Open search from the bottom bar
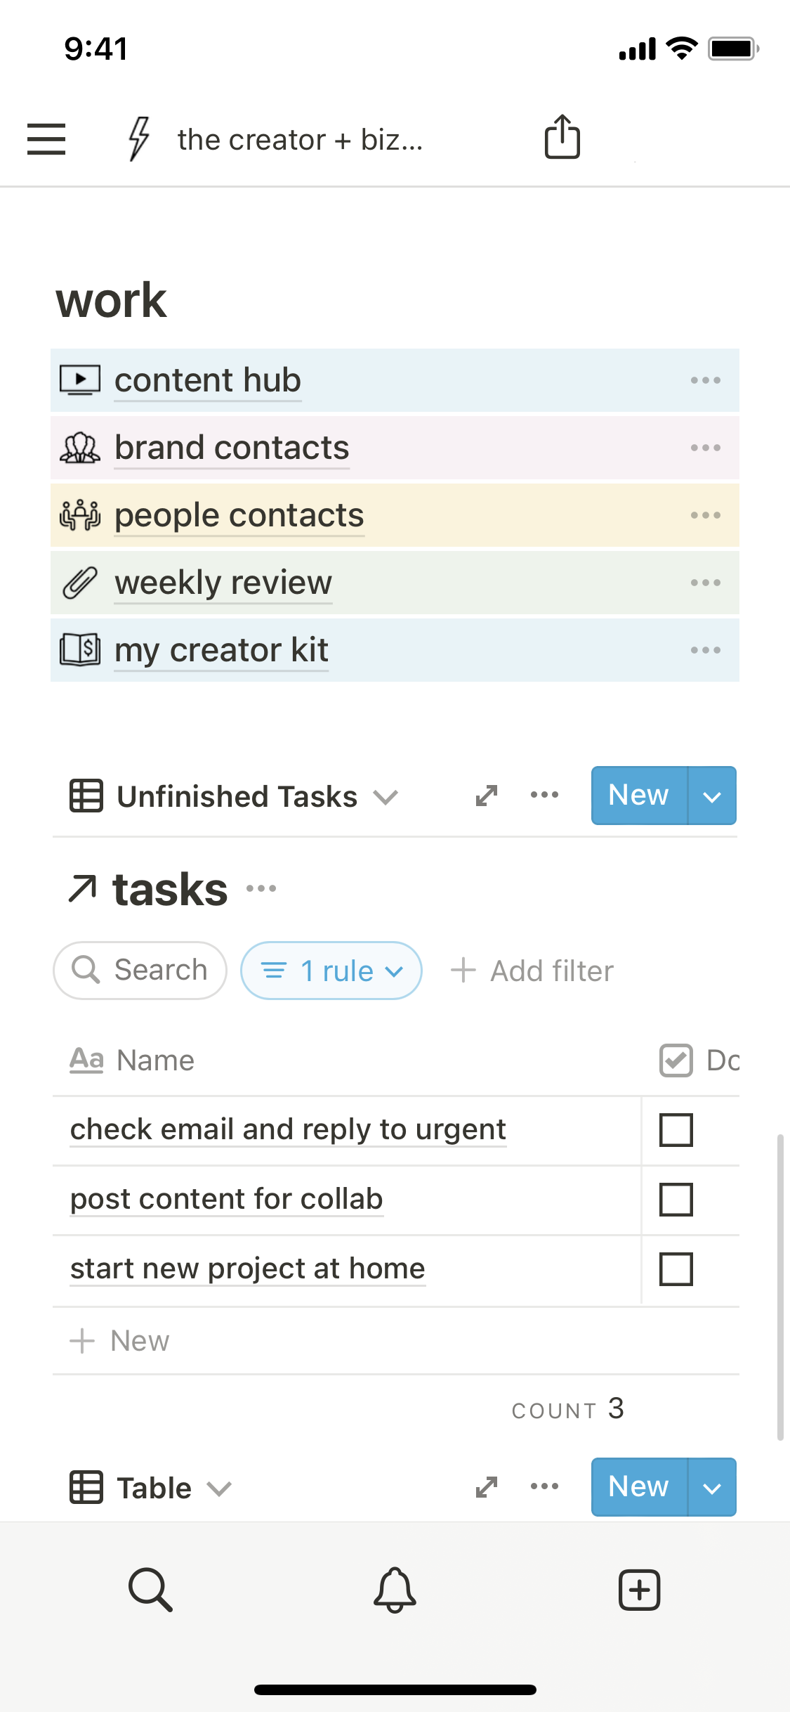Viewport: 790px width, 1712px height. (150, 1589)
